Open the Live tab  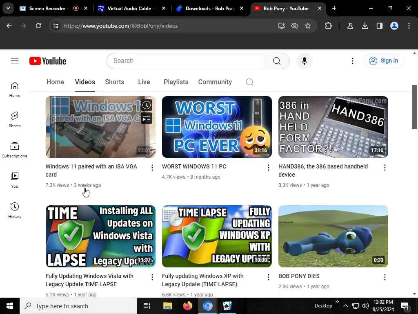144,82
